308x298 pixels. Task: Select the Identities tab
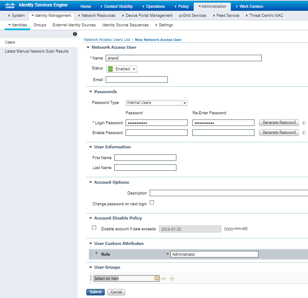[18, 25]
